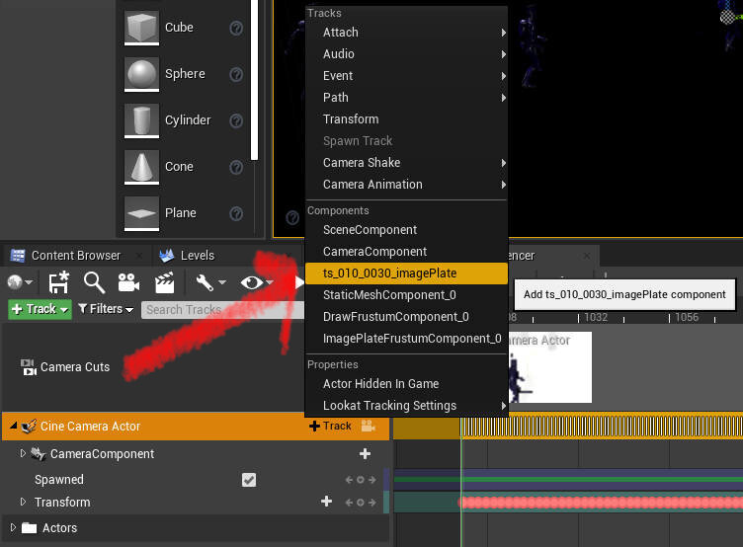This screenshot has height=547, width=743.
Task: Collapse the Cine Camera Actor track
Action: [13, 426]
